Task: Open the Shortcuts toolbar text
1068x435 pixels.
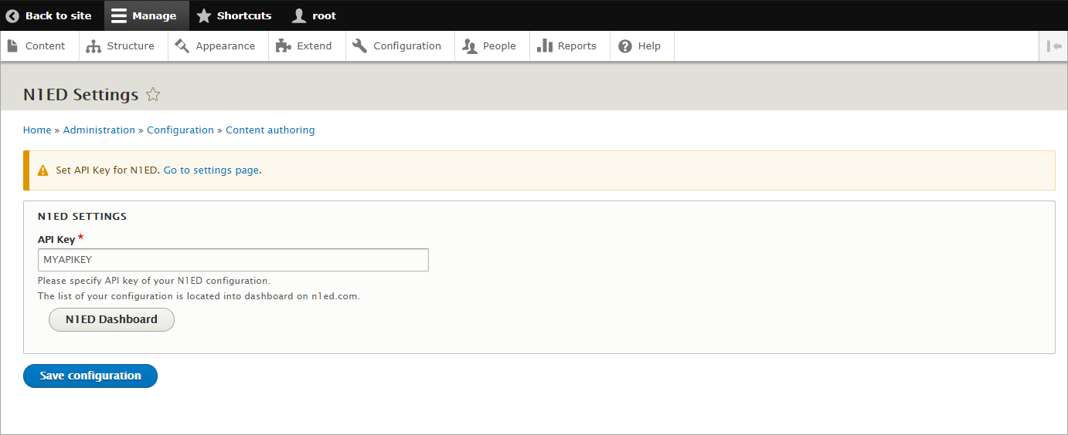Action: (x=244, y=15)
